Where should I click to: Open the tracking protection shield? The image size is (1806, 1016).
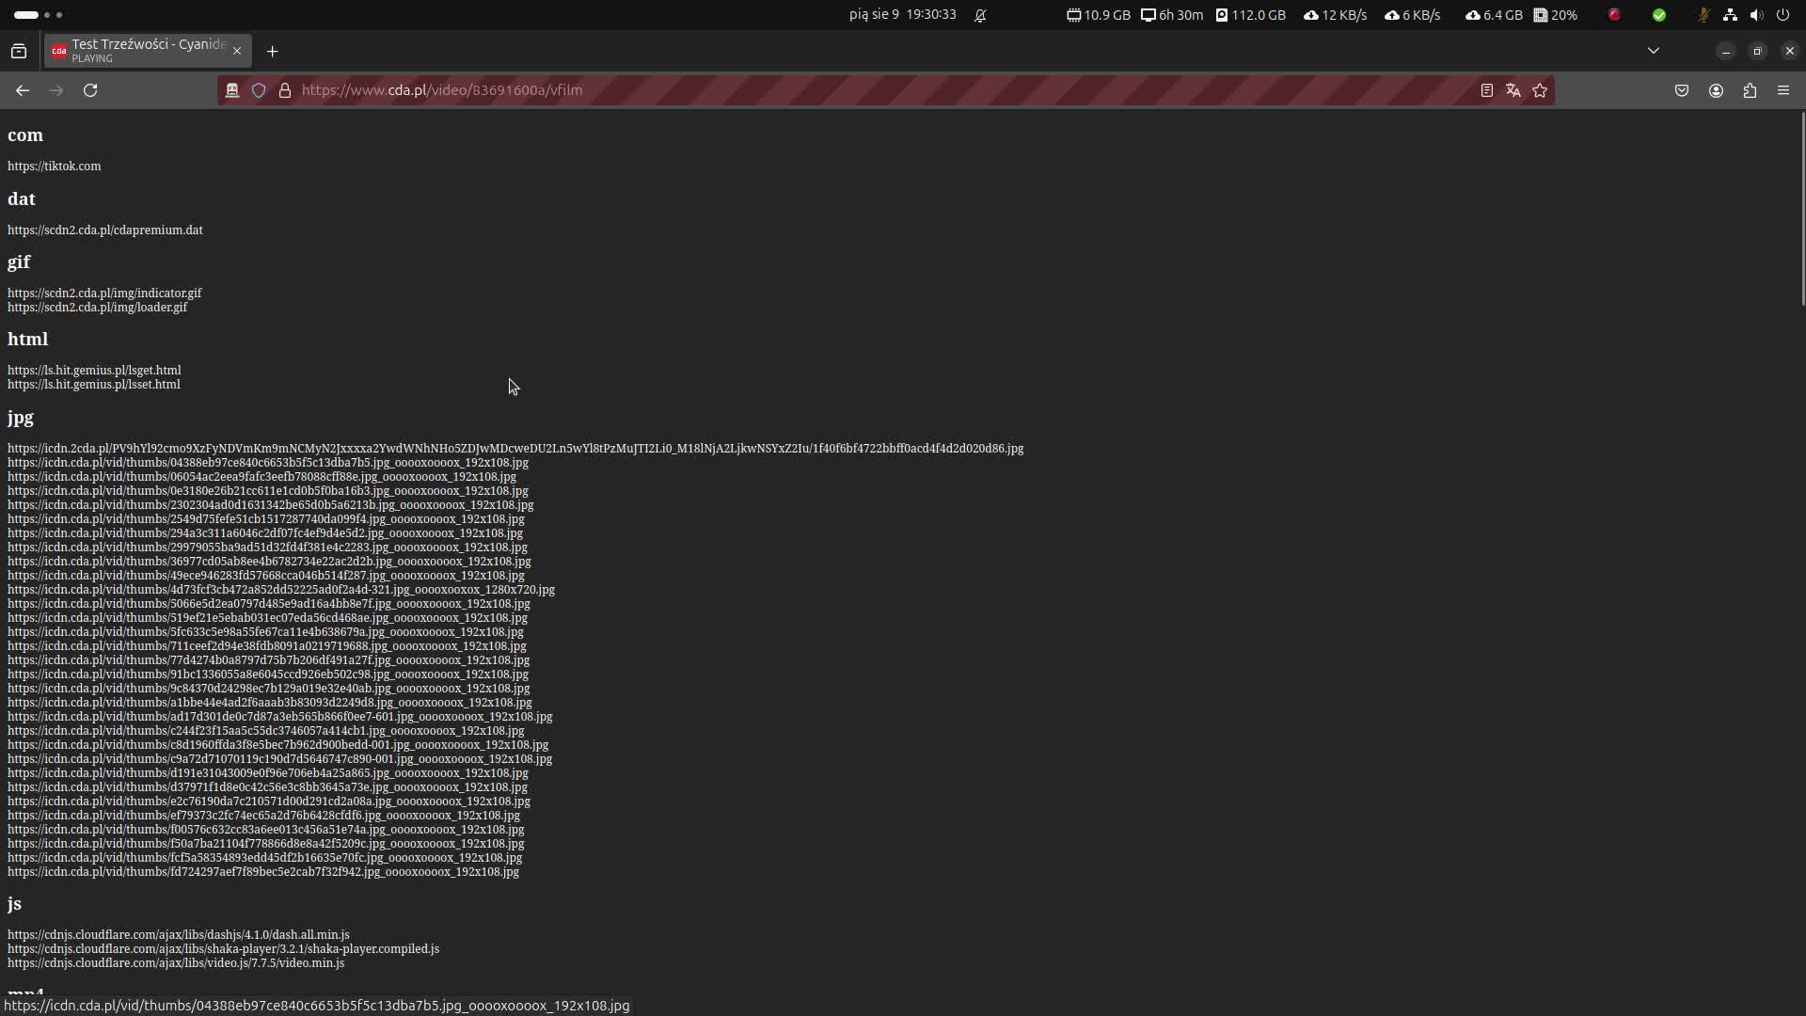pyautogui.click(x=259, y=90)
